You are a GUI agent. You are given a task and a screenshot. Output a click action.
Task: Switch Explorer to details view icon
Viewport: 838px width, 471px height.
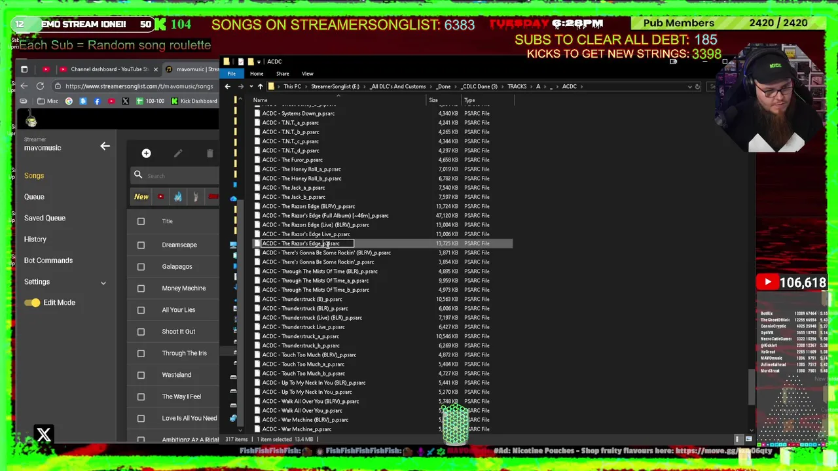(738, 440)
